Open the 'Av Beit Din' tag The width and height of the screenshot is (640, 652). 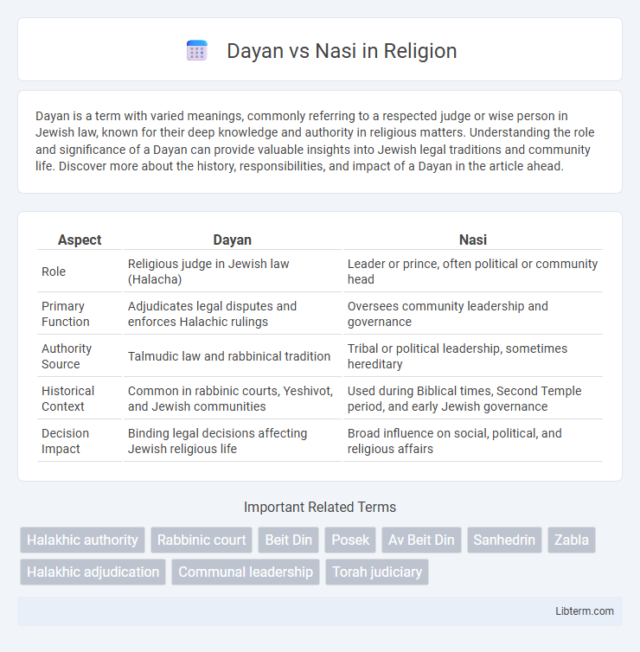point(421,540)
